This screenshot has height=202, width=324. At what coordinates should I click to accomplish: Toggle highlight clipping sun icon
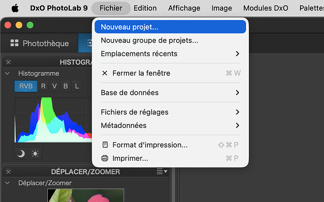(x=35, y=154)
